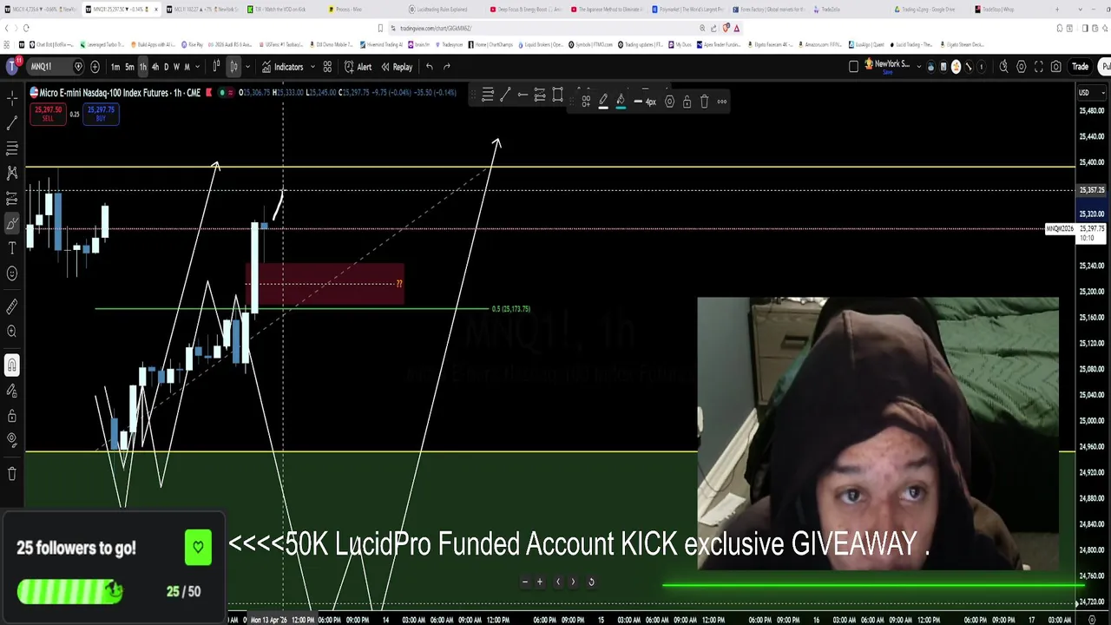
Task: Open quick search magnifier in top bar
Action: coord(1004,67)
